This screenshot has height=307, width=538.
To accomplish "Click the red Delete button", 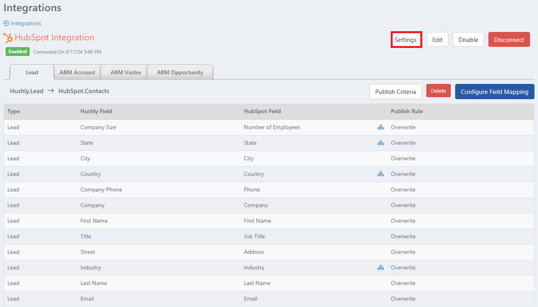I will coord(438,91).
